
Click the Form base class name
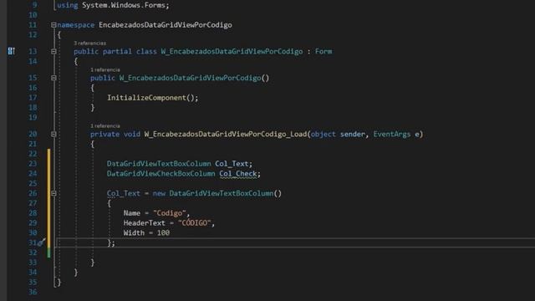pos(324,52)
